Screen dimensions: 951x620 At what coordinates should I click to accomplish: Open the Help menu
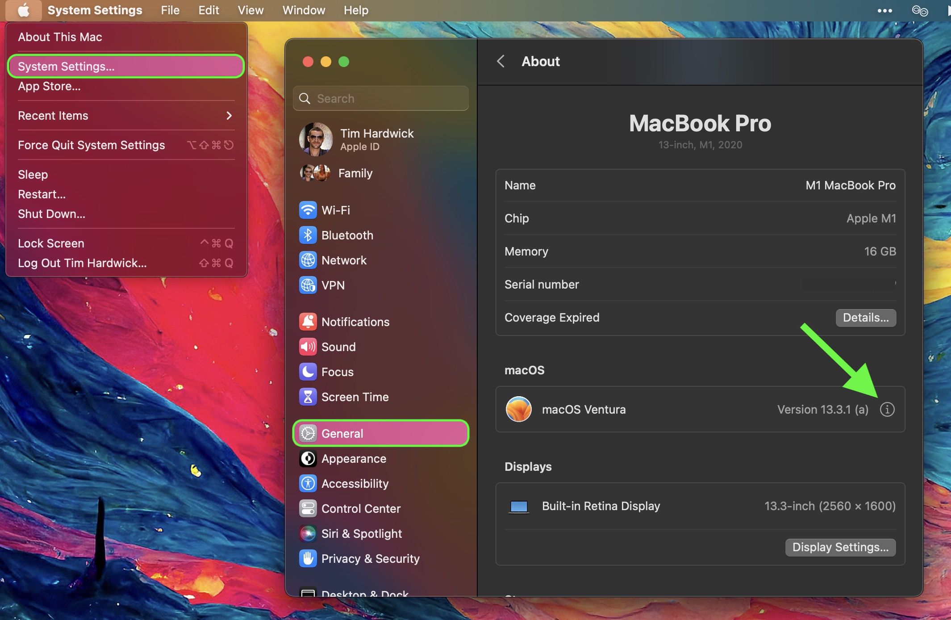[356, 10]
